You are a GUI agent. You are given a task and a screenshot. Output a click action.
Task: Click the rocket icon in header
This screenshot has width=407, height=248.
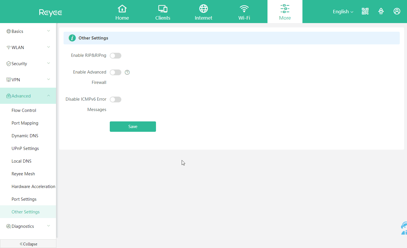click(x=381, y=11)
